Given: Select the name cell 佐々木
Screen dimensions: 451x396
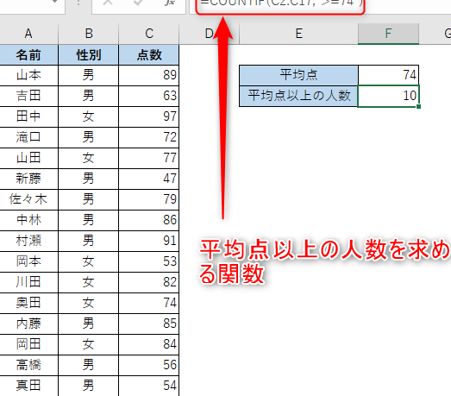Looking at the screenshot, I should pos(28,200).
